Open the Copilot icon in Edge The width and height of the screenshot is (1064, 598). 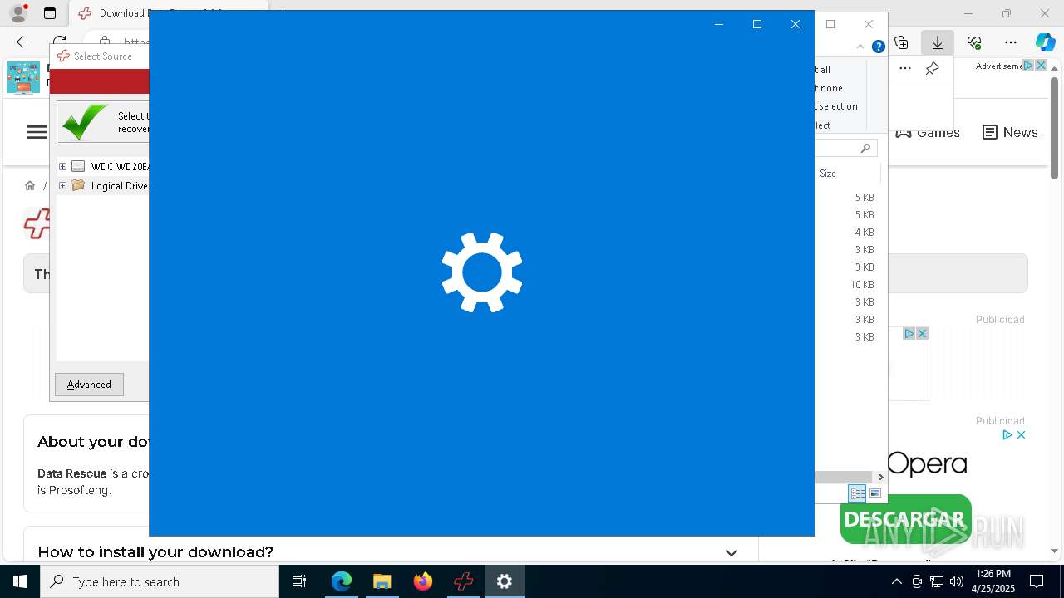coord(1045,42)
